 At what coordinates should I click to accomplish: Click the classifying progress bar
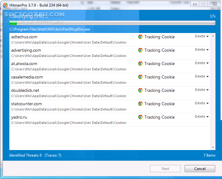point(112,23)
